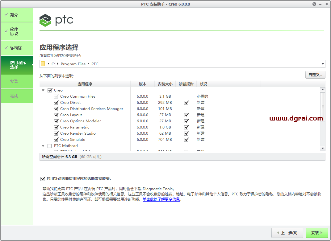Click the arrow before C: in path

[x=48, y=63]
